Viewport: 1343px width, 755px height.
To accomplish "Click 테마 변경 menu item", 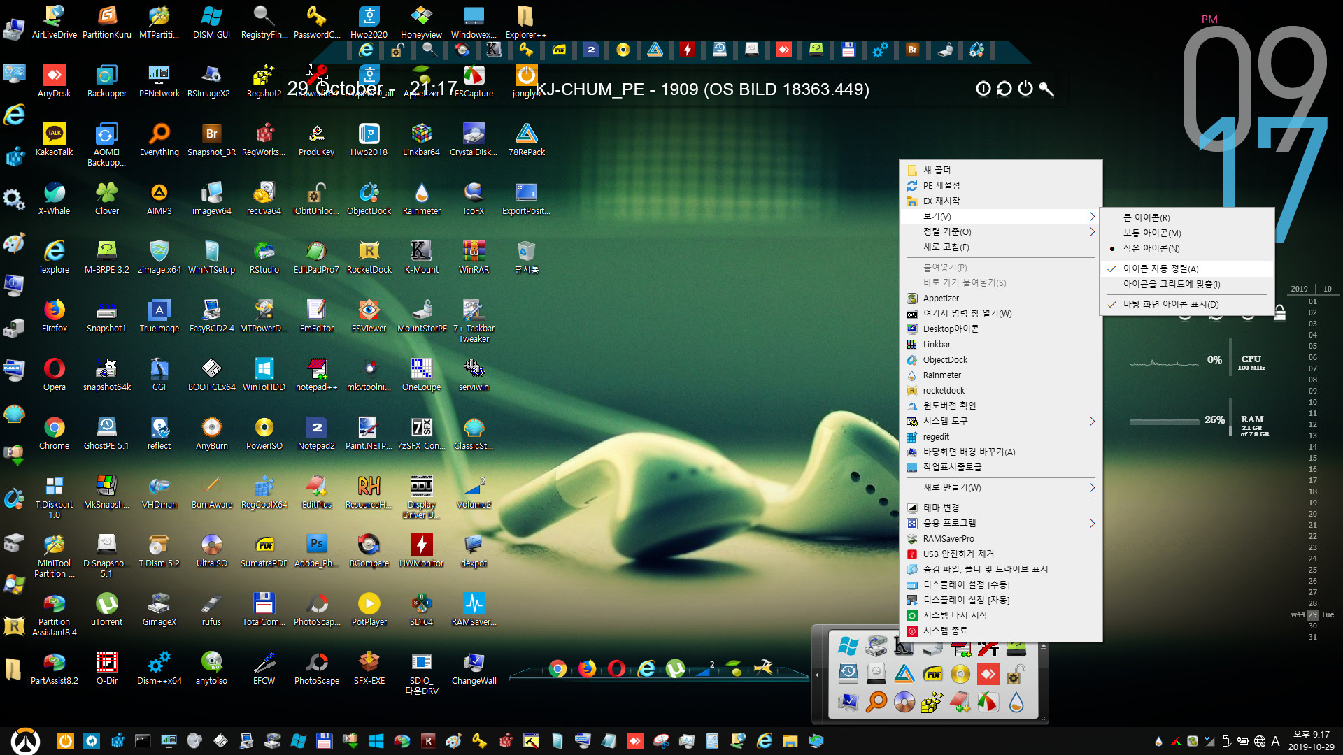I will click(x=1001, y=508).
